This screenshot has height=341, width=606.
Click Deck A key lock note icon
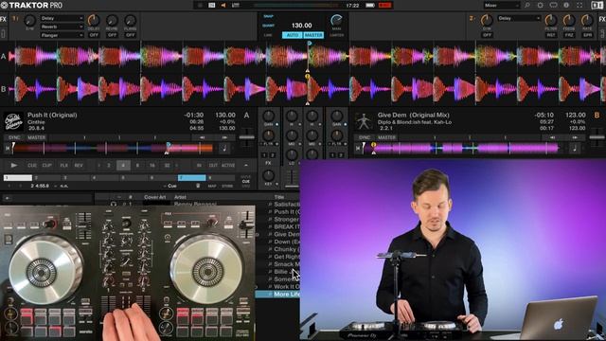click(x=224, y=148)
